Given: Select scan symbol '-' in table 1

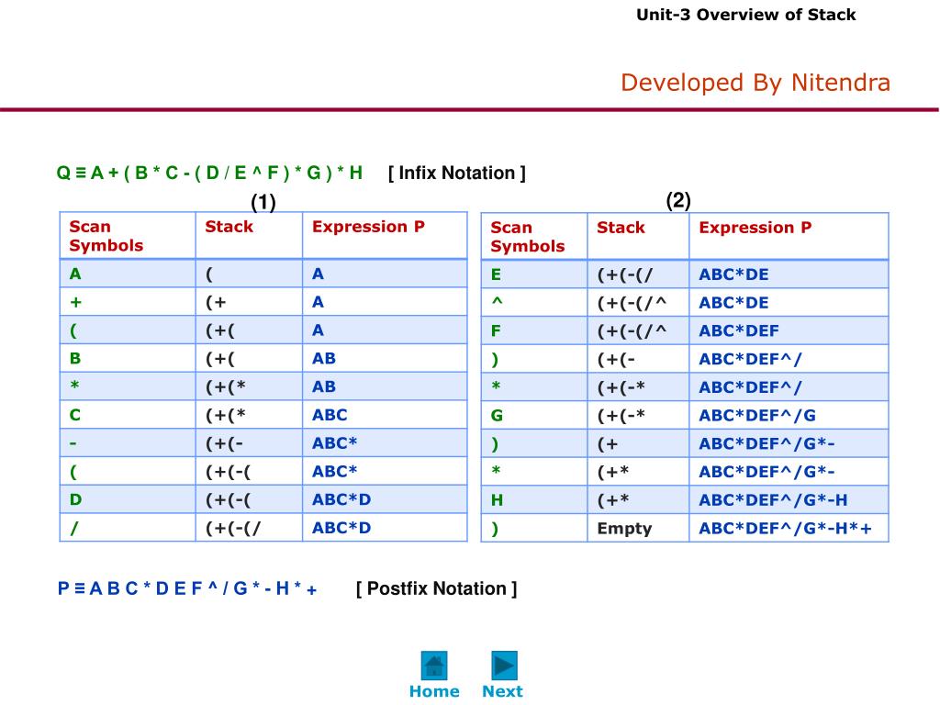Looking at the screenshot, I should [x=73, y=443].
